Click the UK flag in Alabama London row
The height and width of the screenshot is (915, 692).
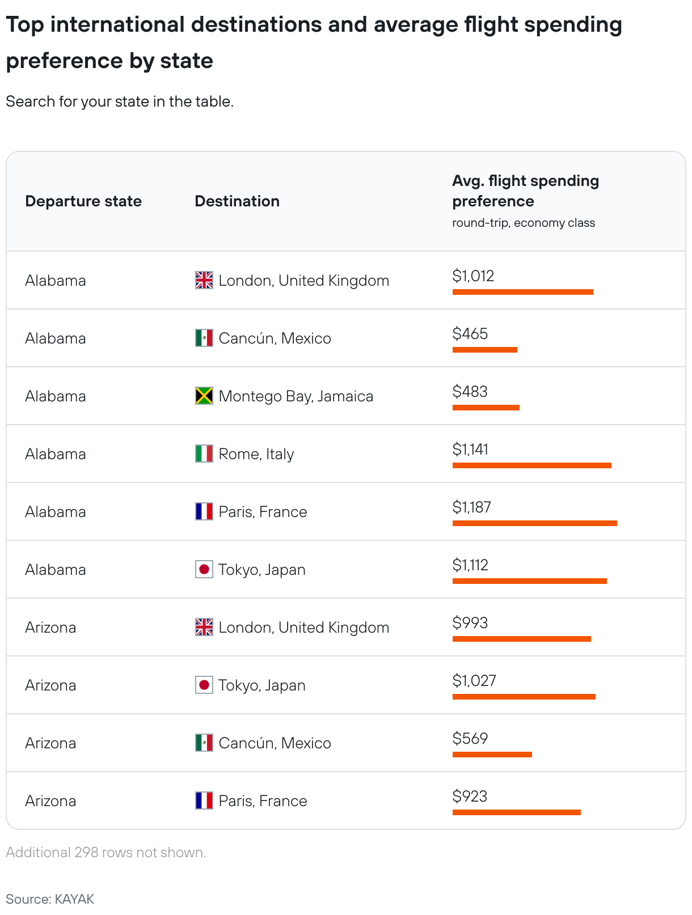pyautogui.click(x=204, y=280)
